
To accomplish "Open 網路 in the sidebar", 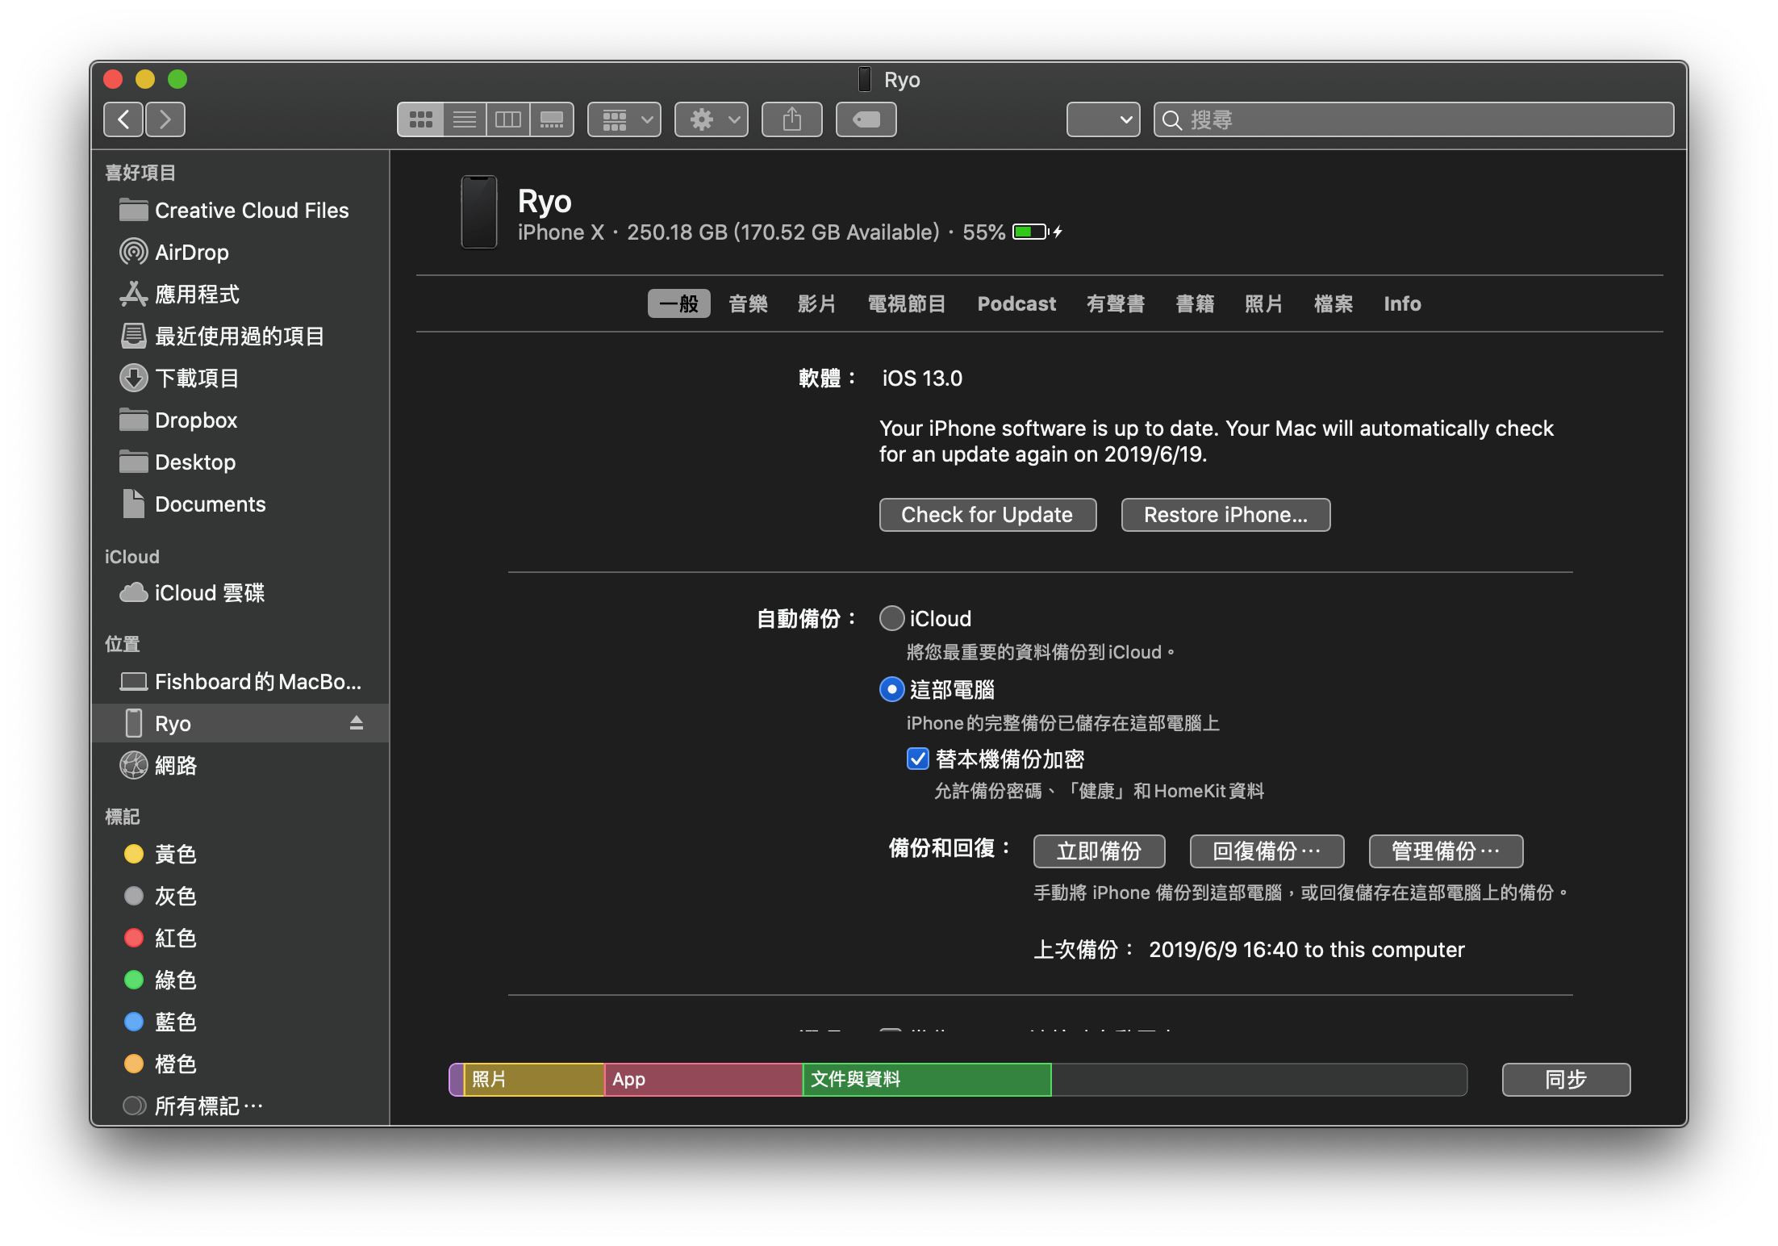I will (x=240, y=766).
